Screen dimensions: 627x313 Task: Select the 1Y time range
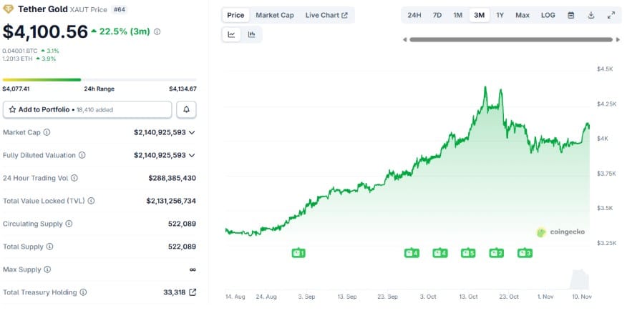(500, 15)
